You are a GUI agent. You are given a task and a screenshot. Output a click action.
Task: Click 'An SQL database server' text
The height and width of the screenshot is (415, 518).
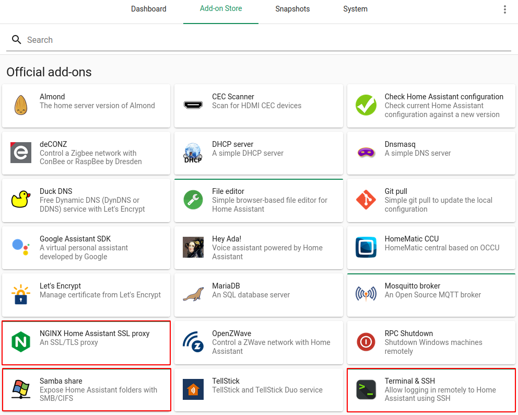pyautogui.click(x=251, y=295)
